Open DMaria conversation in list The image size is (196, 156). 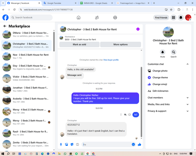click(27, 34)
